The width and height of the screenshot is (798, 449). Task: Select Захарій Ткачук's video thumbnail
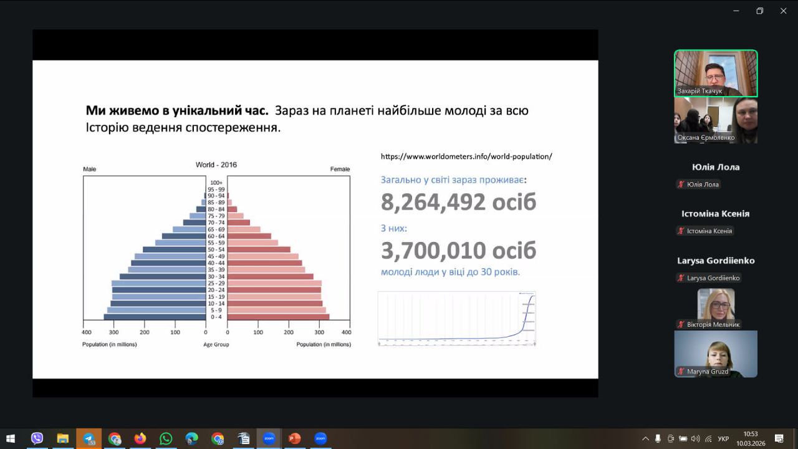[715, 73]
